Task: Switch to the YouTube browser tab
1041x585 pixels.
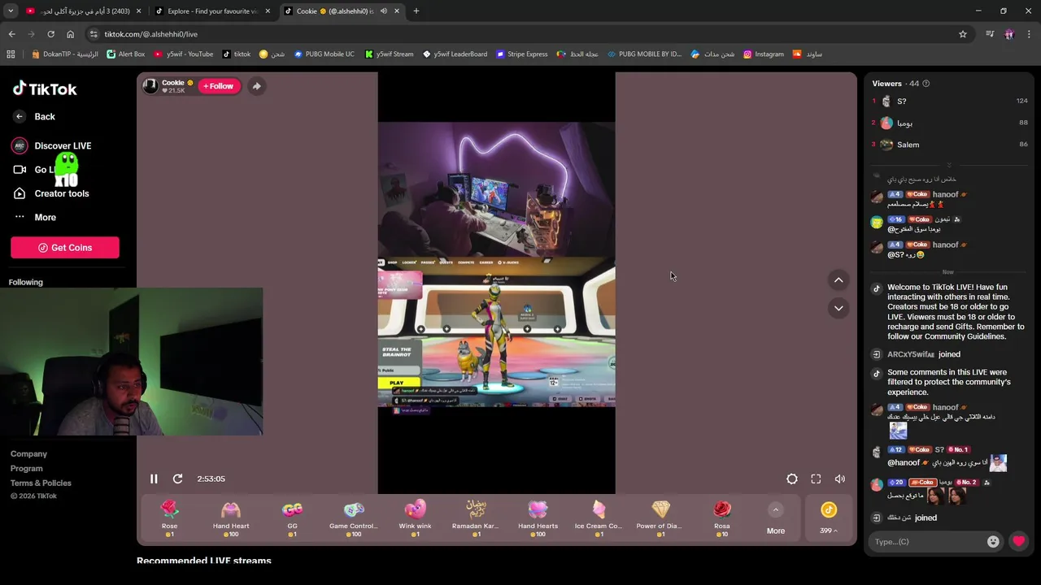Action: tap(84, 11)
